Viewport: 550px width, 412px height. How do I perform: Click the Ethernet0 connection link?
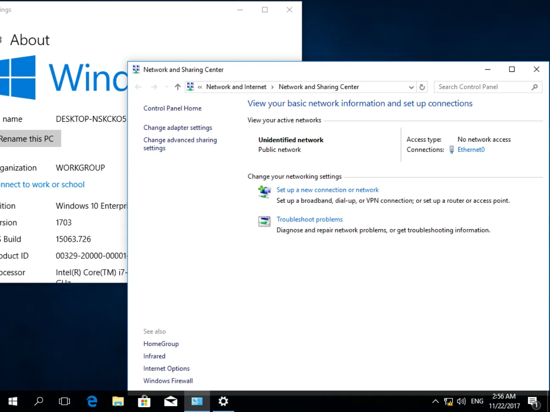[x=471, y=150]
